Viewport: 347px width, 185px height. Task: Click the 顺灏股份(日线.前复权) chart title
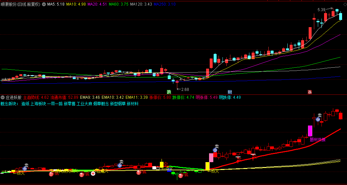[x=21, y=4]
